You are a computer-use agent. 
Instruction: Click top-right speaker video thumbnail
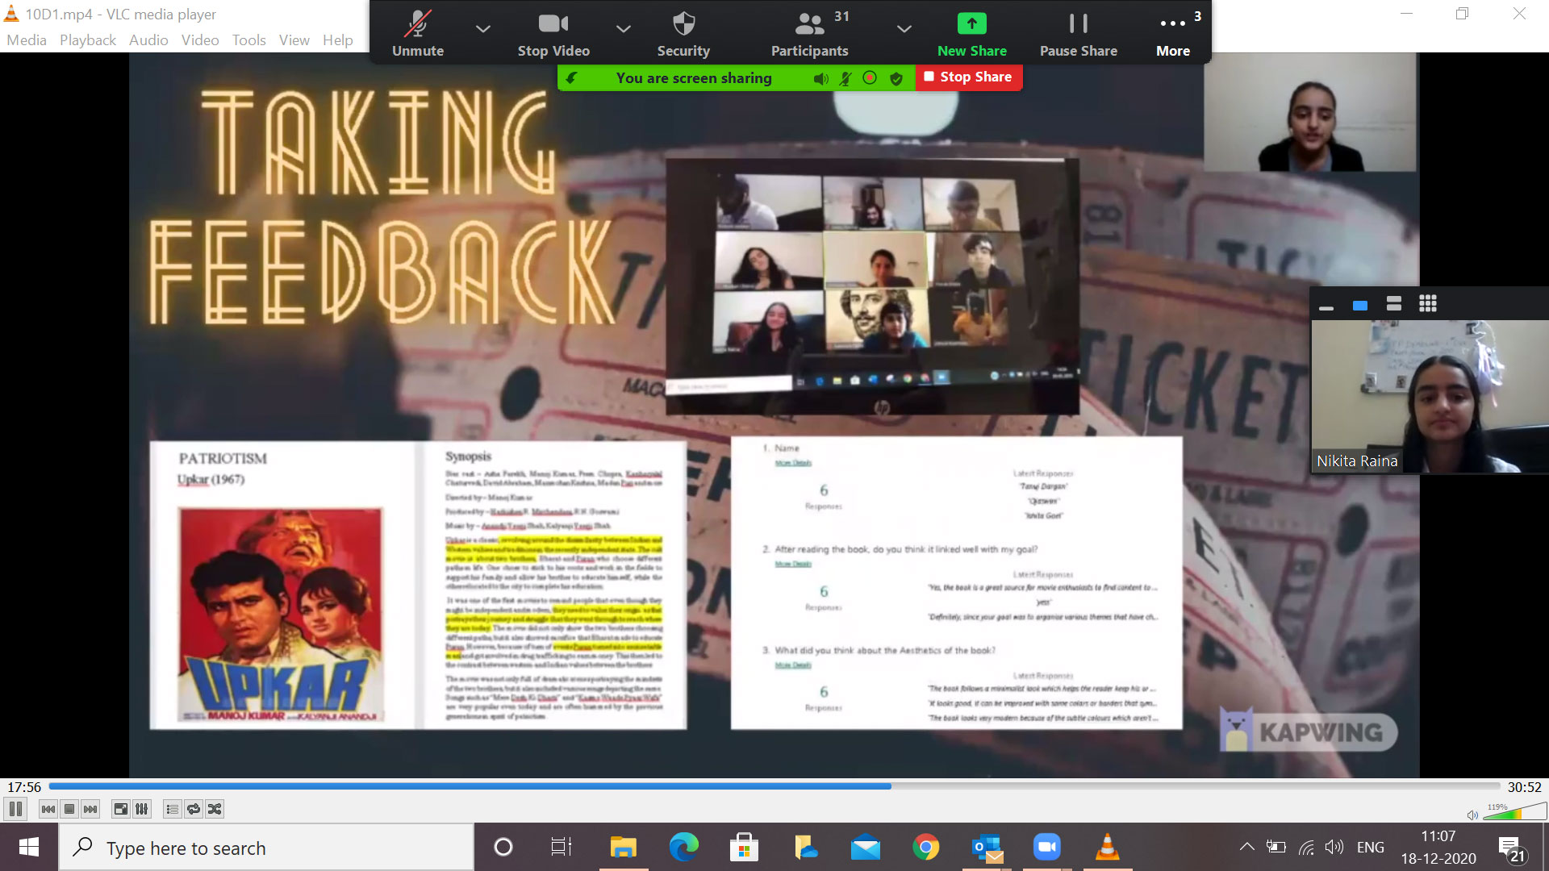click(1309, 112)
